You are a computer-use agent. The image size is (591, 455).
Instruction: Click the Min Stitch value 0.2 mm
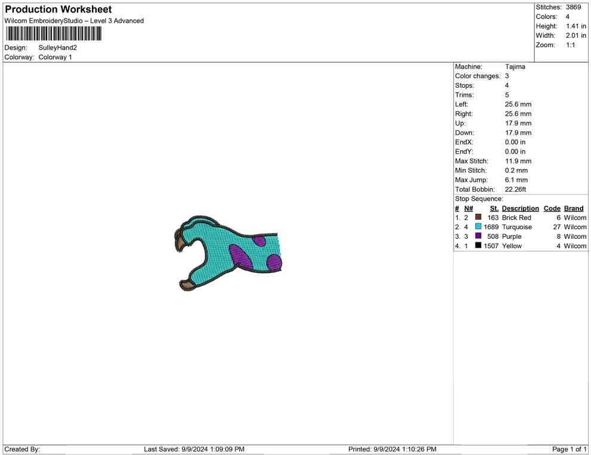[516, 170]
